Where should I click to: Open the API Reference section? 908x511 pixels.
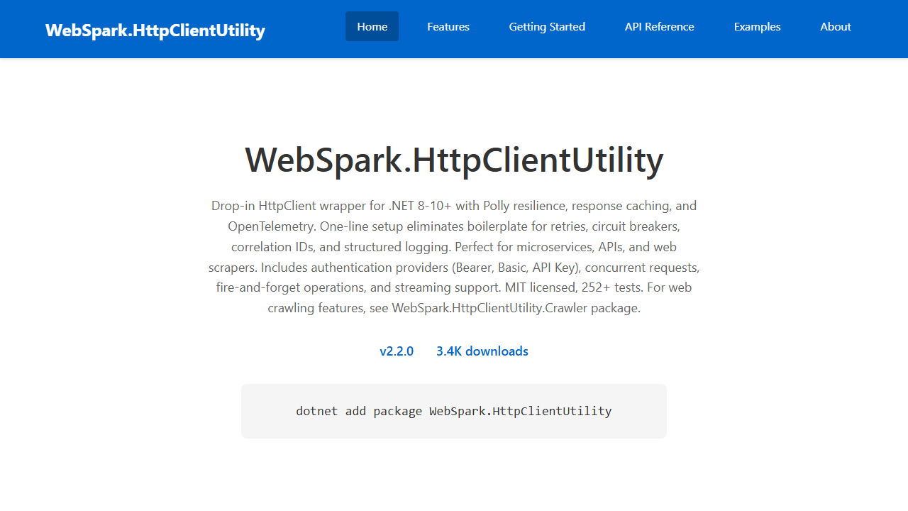(659, 26)
